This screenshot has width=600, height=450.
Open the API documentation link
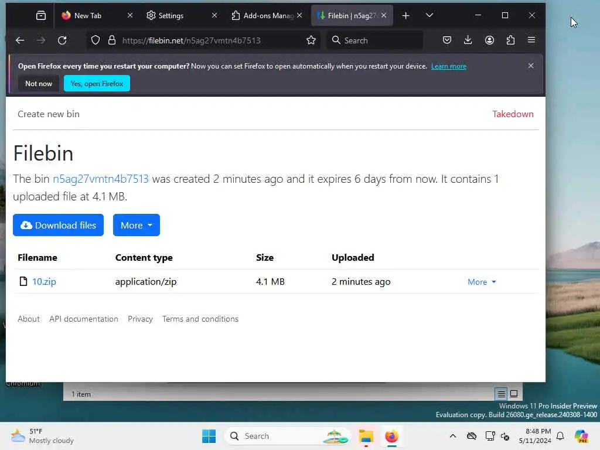84,319
